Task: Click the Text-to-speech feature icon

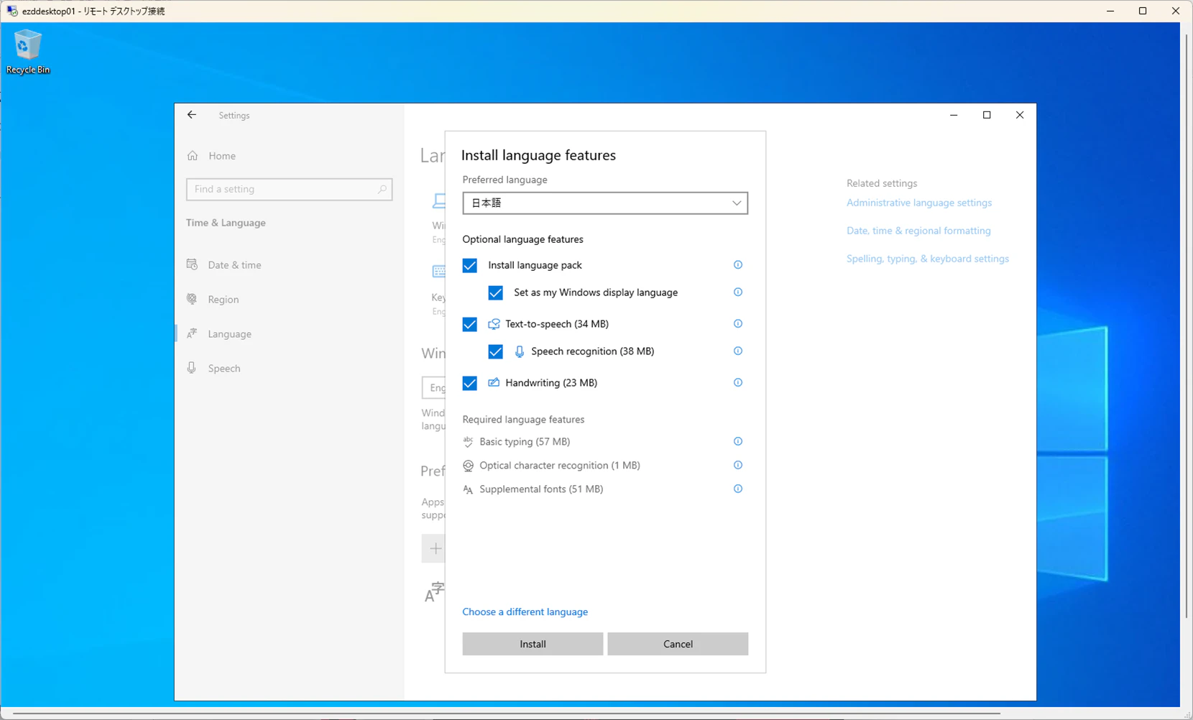Action: [x=494, y=324]
